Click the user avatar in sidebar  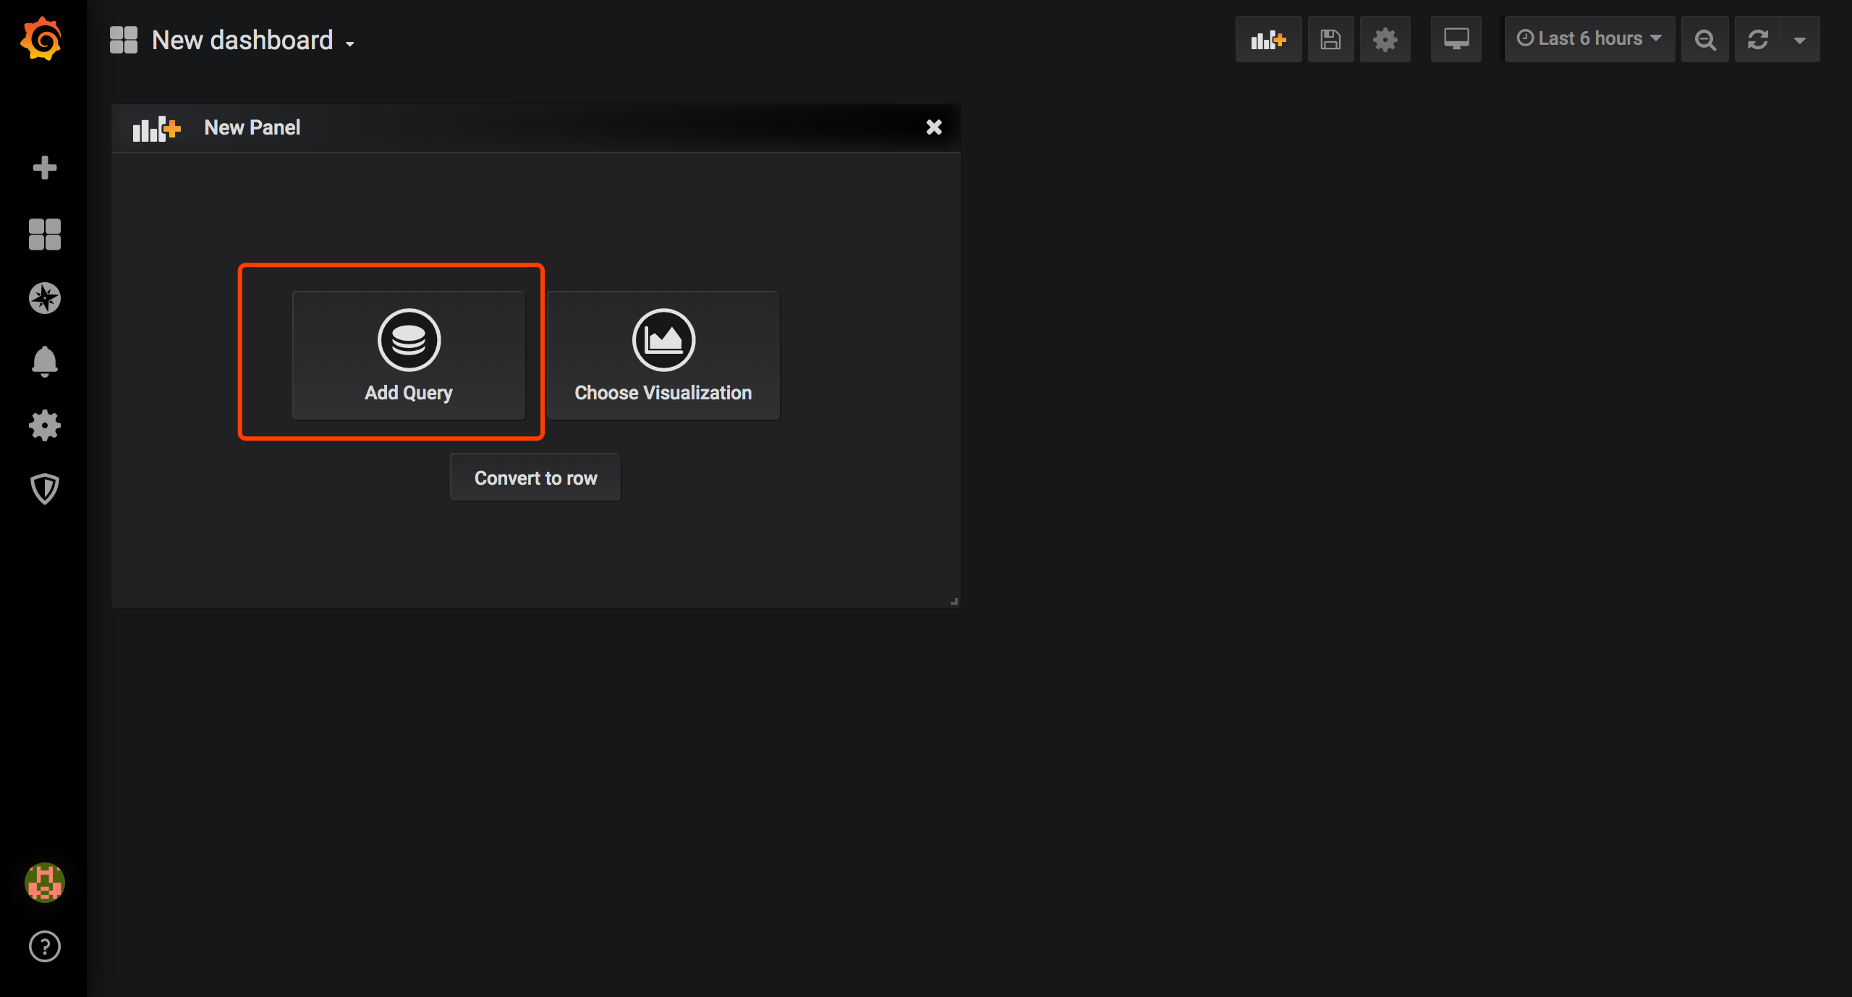[45, 883]
